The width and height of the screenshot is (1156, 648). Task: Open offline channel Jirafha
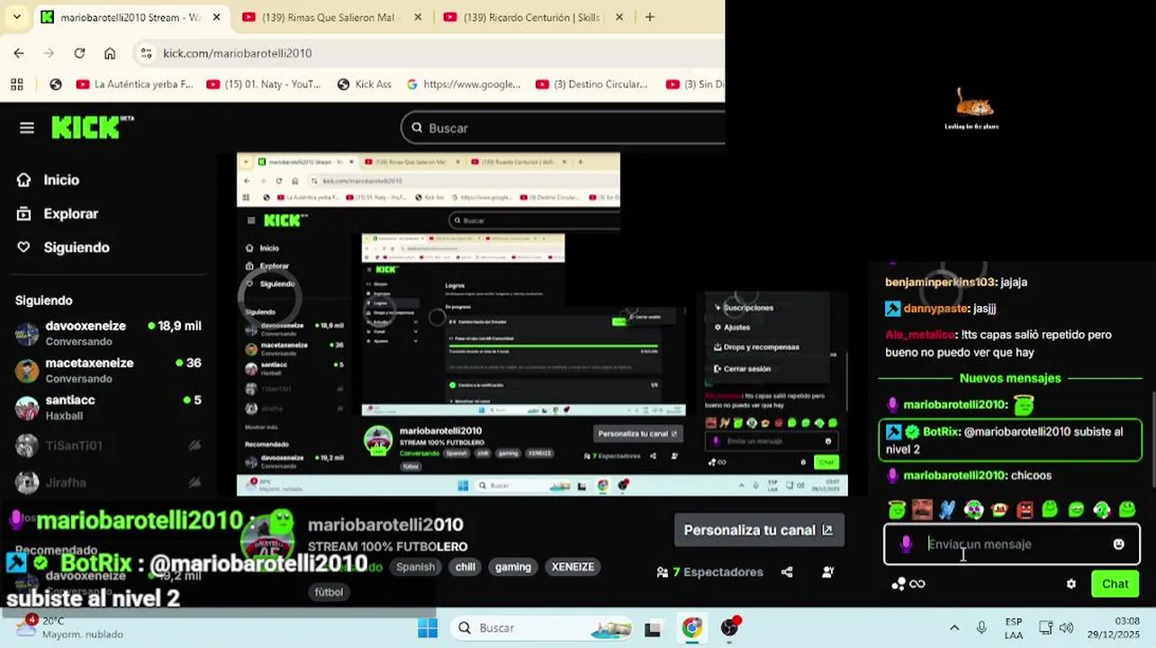(x=108, y=482)
